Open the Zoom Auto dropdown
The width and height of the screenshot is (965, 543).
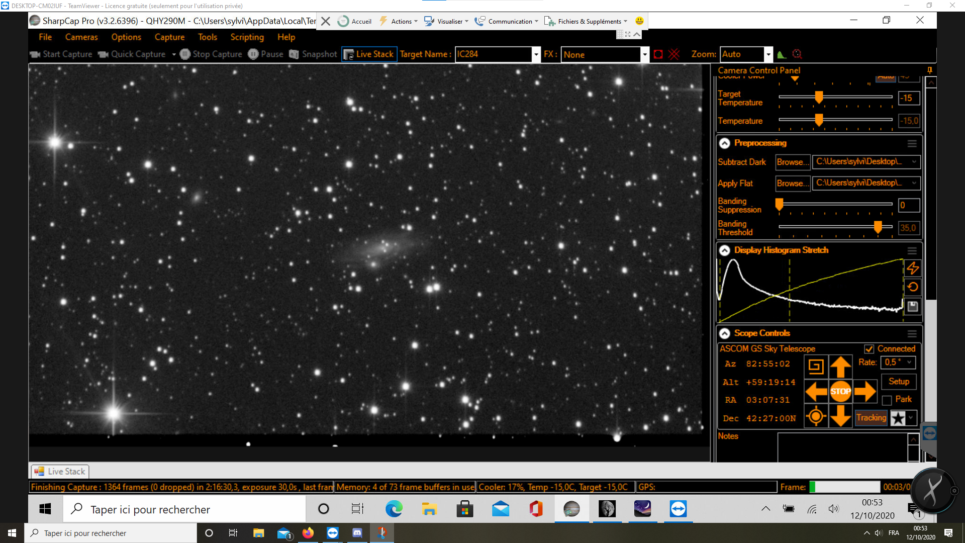coord(768,54)
